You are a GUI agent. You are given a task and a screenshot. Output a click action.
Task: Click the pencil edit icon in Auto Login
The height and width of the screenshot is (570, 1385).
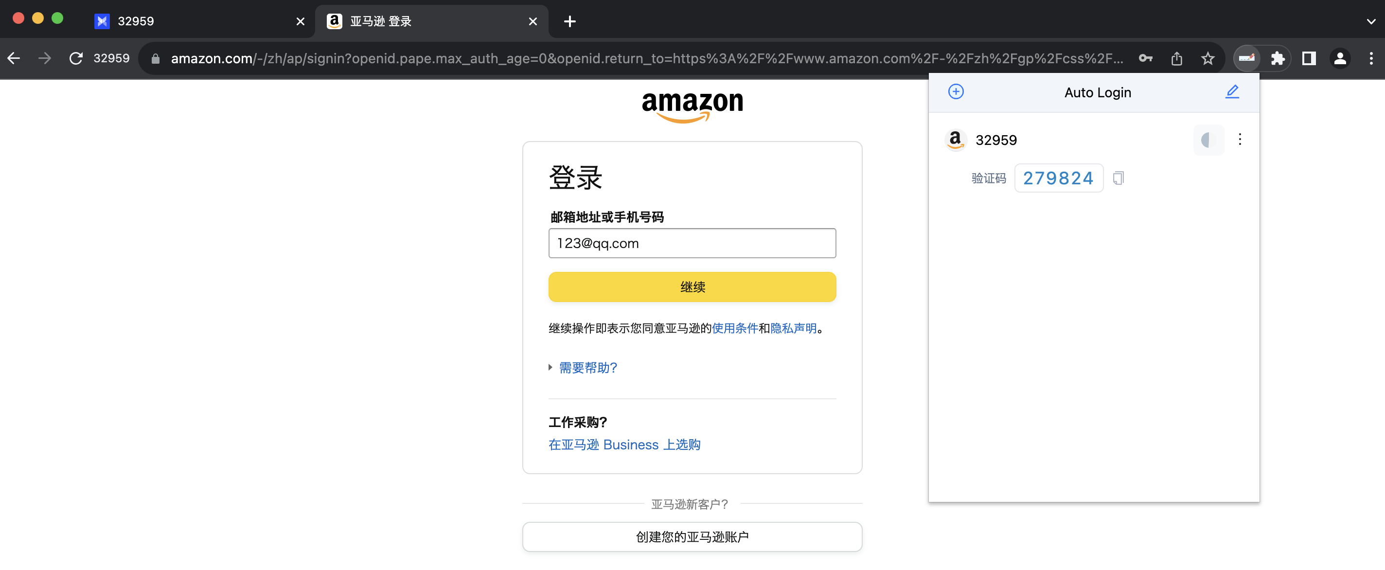1232,91
